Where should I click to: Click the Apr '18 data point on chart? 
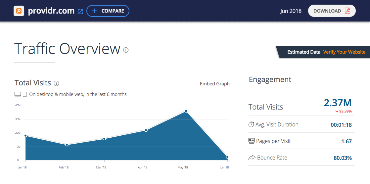(x=146, y=130)
